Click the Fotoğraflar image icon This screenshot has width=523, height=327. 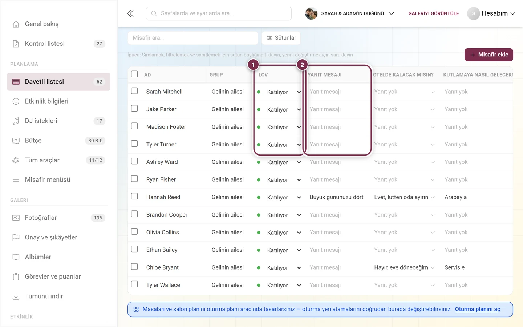coord(16,218)
